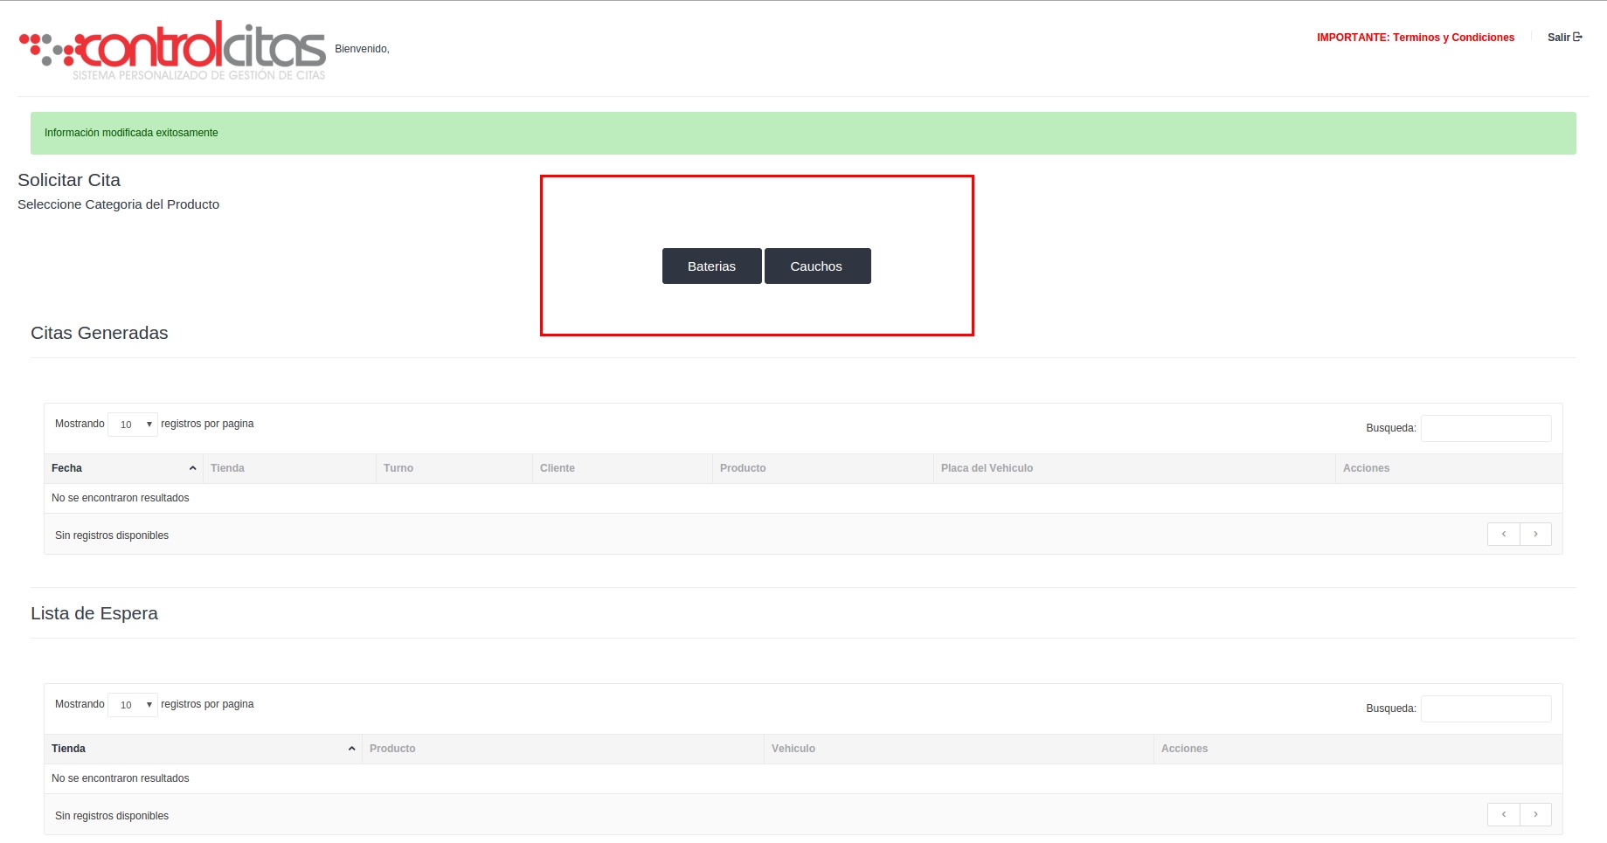1607x843 pixels.
Task: Sort Citas Generadas by Tienda column
Action: [x=289, y=468]
